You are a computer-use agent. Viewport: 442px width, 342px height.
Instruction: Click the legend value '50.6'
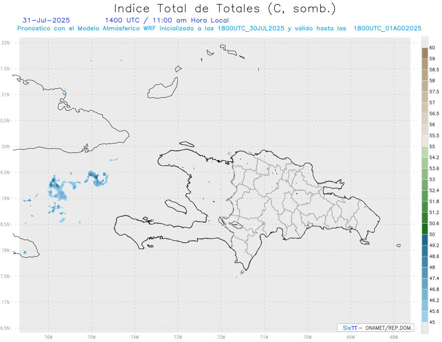(434, 223)
